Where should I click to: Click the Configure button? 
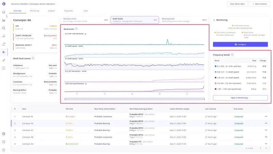point(240,44)
